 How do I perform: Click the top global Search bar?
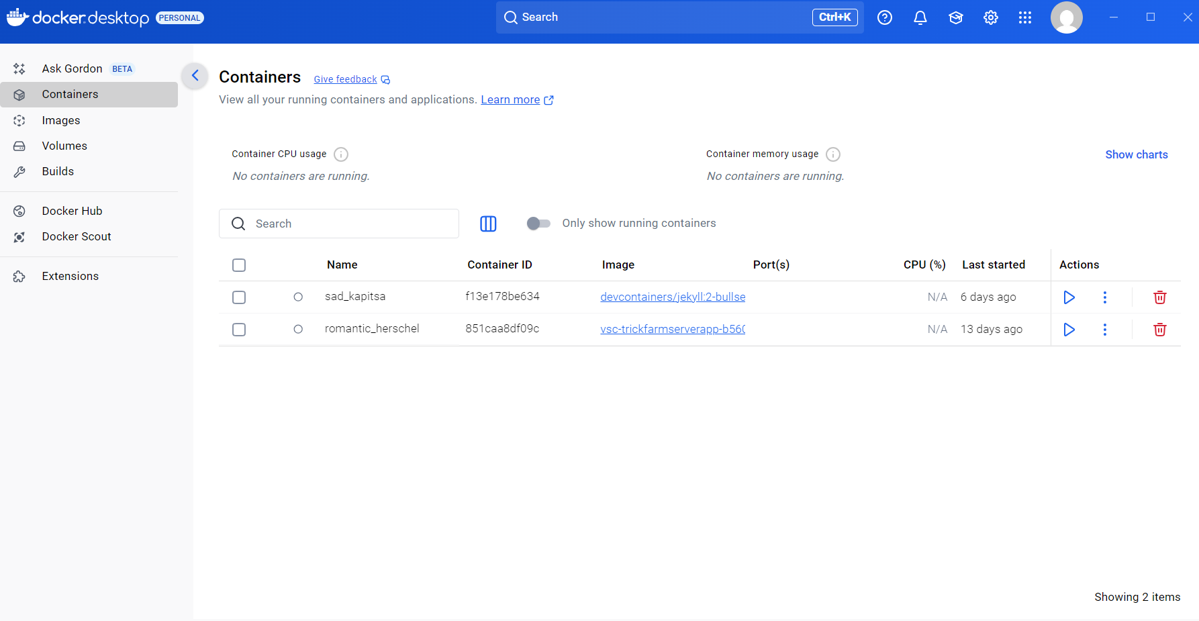[680, 17]
